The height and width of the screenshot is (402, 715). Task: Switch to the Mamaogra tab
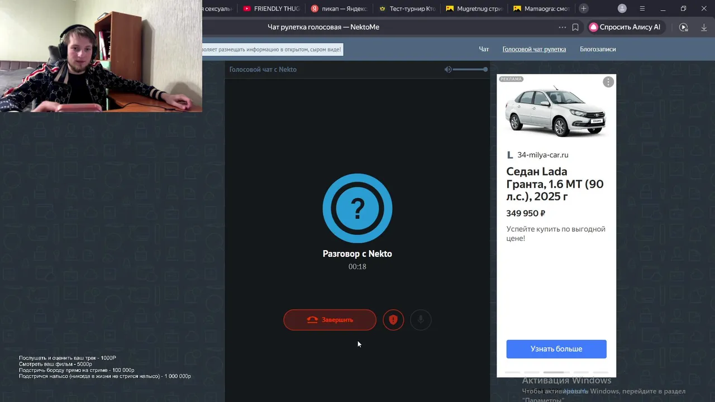541,8
